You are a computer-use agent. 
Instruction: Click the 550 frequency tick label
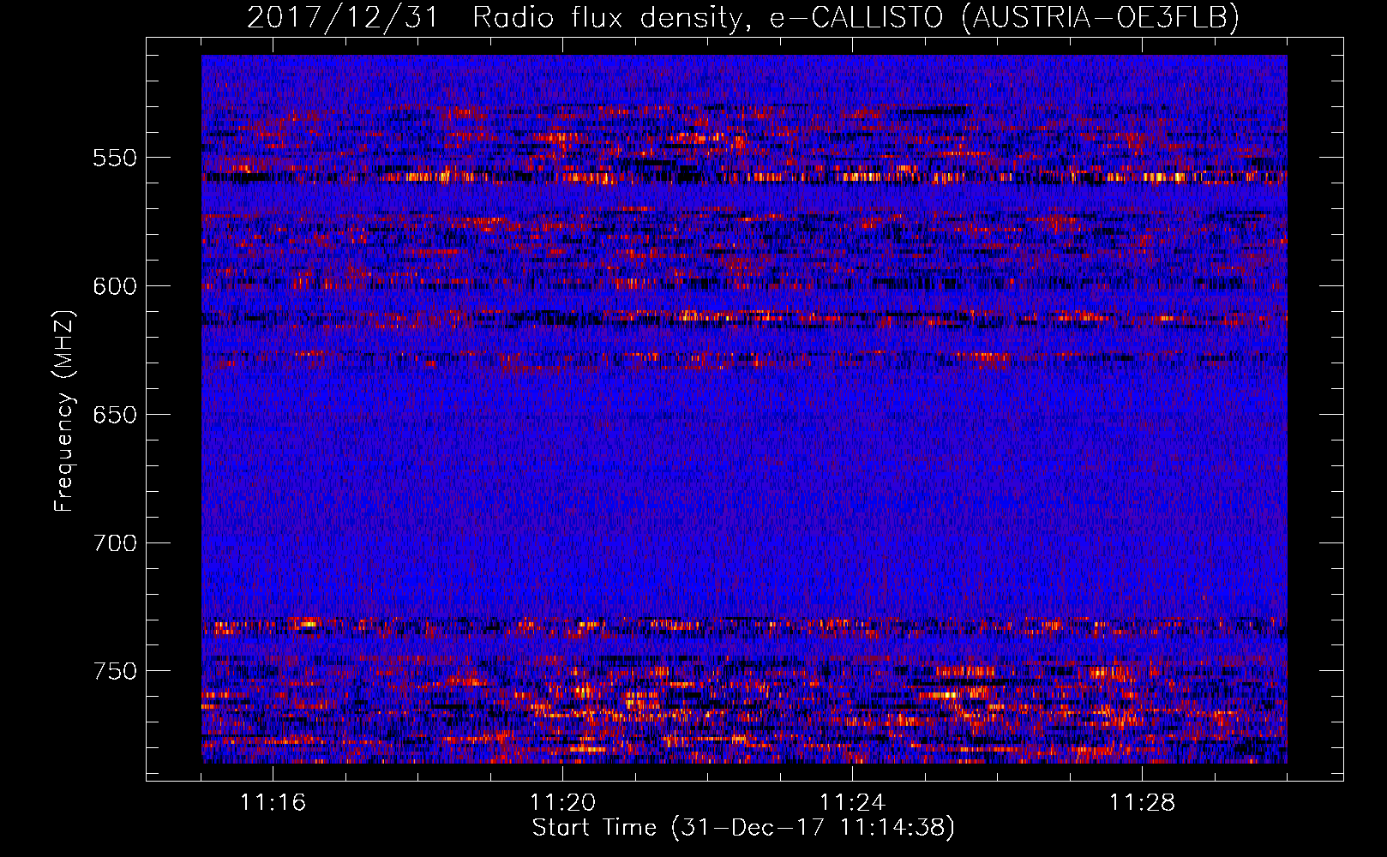[x=115, y=158]
